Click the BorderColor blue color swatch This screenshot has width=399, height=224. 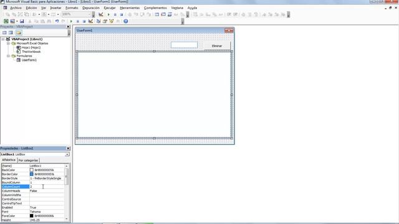32,174
